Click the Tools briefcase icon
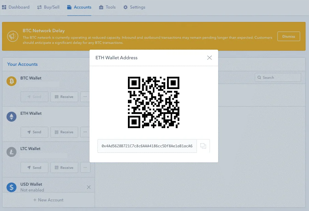Image resolution: width=309 pixels, height=211 pixels. click(101, 7)
